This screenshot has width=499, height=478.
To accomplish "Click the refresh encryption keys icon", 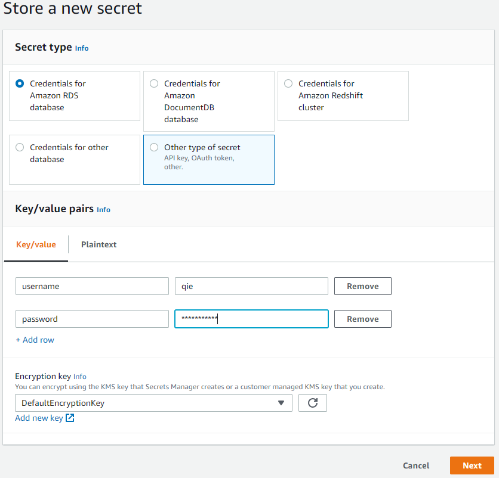I will point(313,403).
